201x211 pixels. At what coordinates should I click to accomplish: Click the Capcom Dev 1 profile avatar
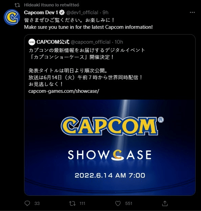pos(12,17)
